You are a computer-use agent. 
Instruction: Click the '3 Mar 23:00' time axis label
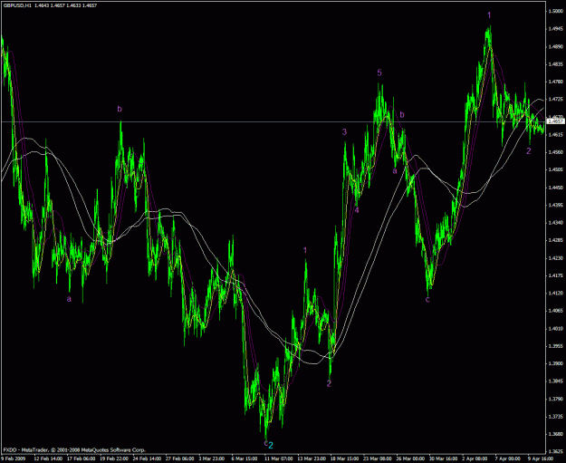click(x=212, y=458)
